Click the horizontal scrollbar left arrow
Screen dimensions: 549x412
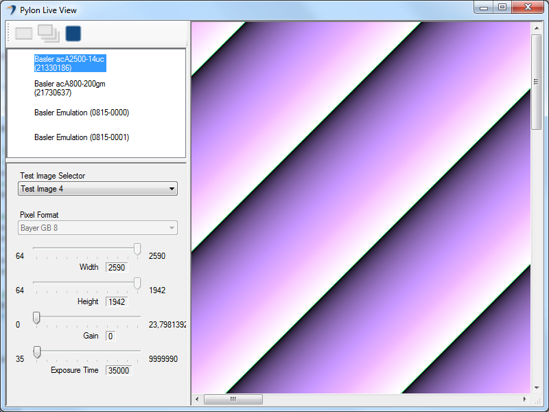click(x=197, y=399)
